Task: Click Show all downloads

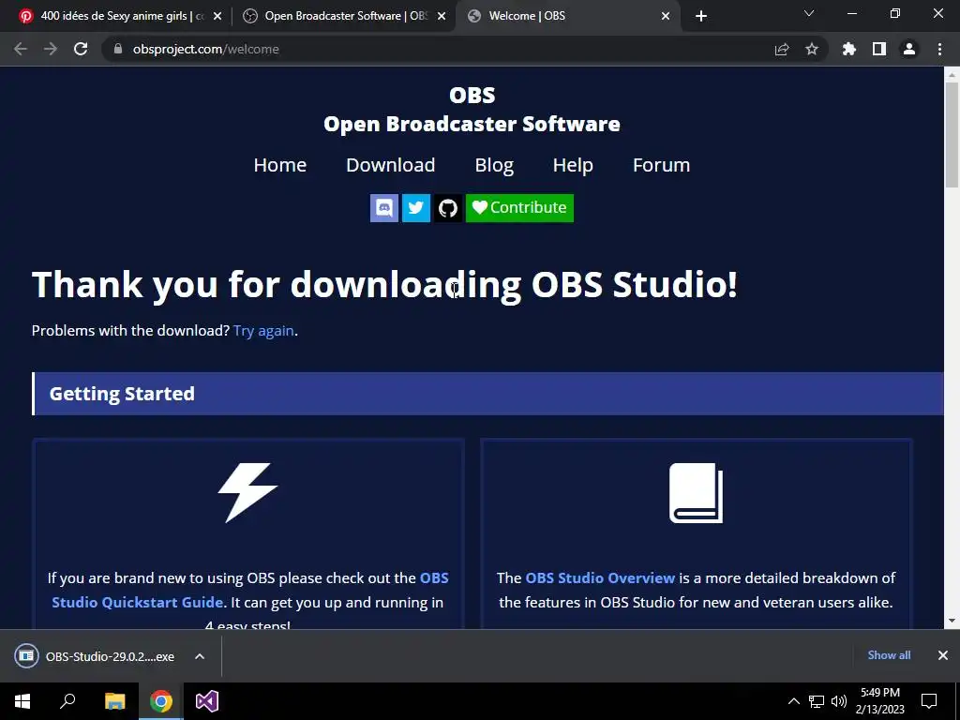Action: click(889, 655)
